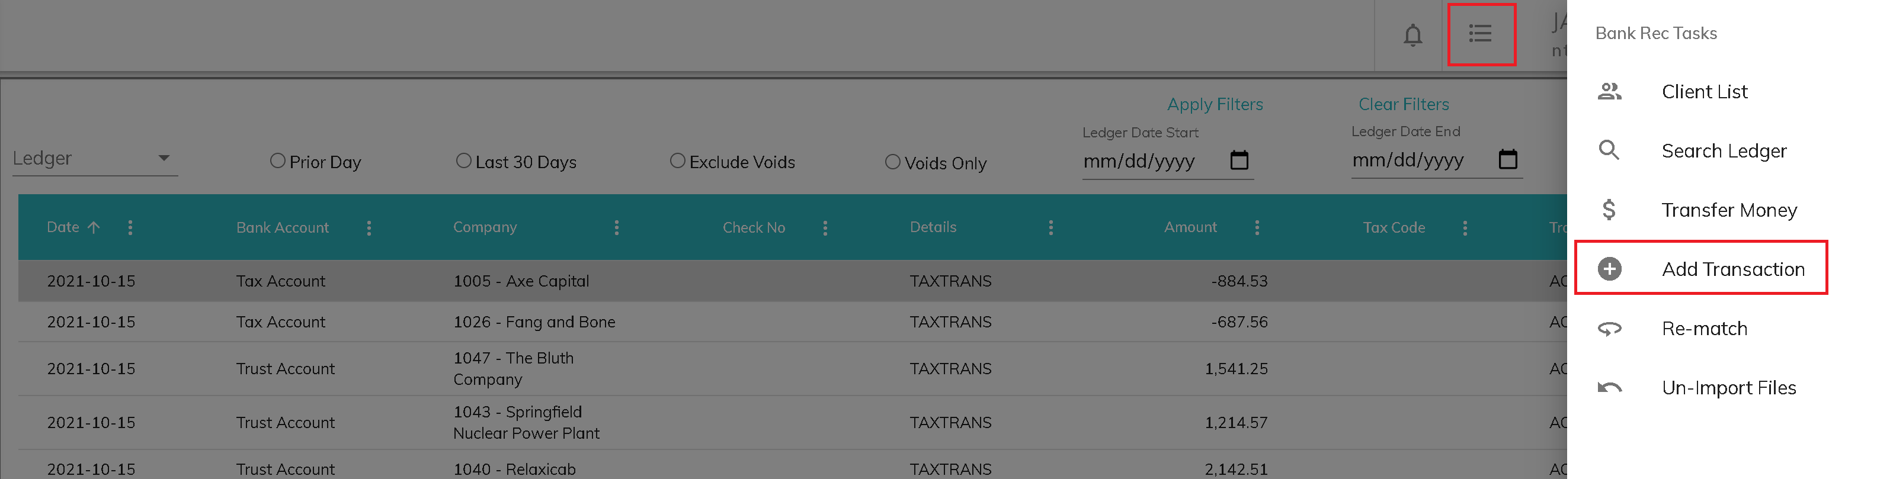Image resolution: width=1893 pixels, height=479 pixels.
Task: Choose the Voids Only radio button
Action: pyautogui.click(x=892, y=162)
